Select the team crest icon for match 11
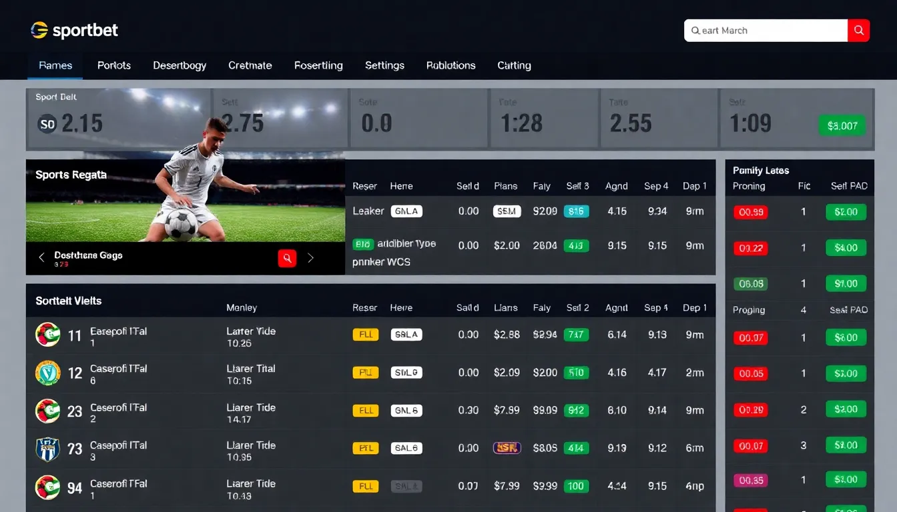The width and height of the screenshot is (897, 512). pos(47,335)
